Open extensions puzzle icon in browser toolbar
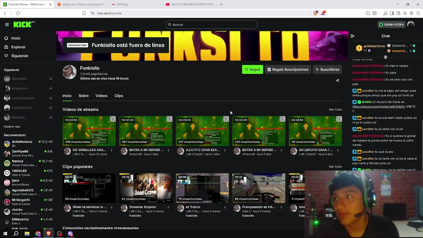 [x=368, y=13]
